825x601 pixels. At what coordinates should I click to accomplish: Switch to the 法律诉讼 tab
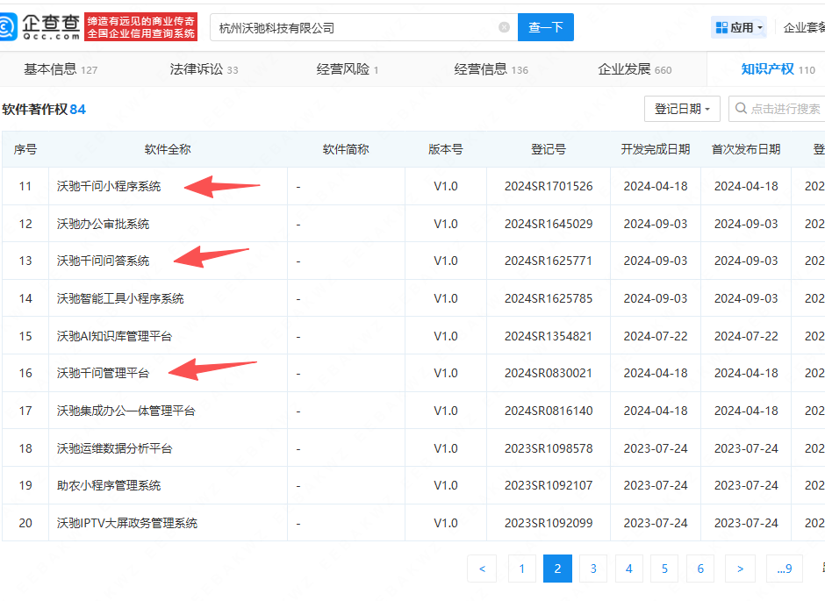[204, 69]
